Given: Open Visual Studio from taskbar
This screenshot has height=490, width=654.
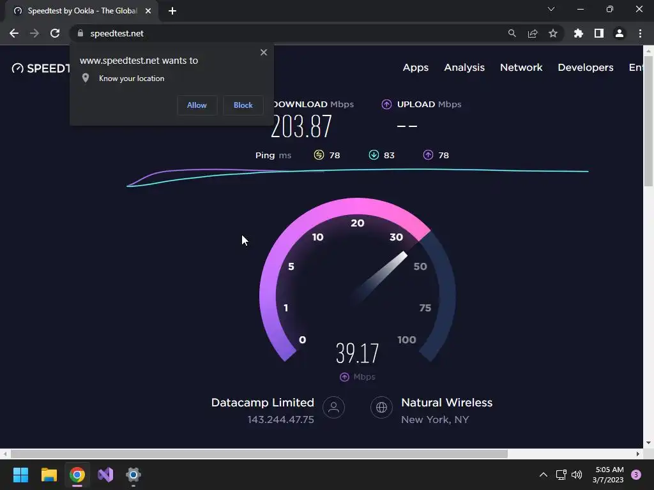Looking at the screenshot, I should coord(105,475).
